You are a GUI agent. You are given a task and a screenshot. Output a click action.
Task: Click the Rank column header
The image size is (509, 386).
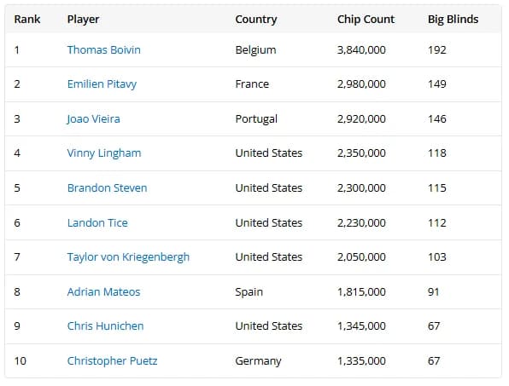pos(27,19)
